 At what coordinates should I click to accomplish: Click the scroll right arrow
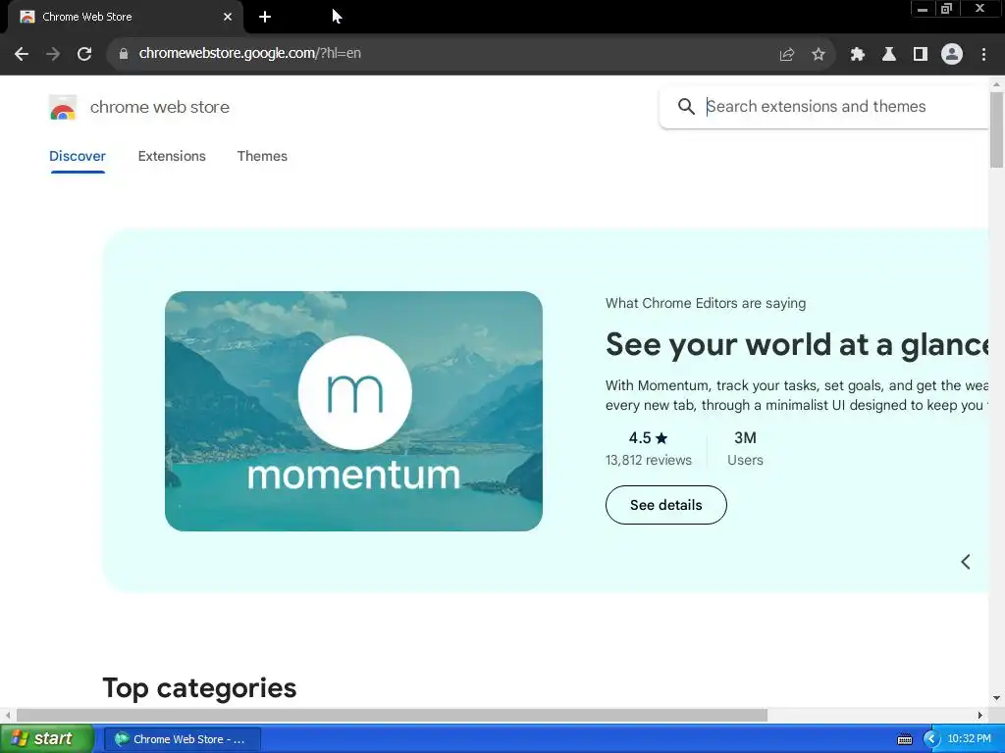pos(980,715)
